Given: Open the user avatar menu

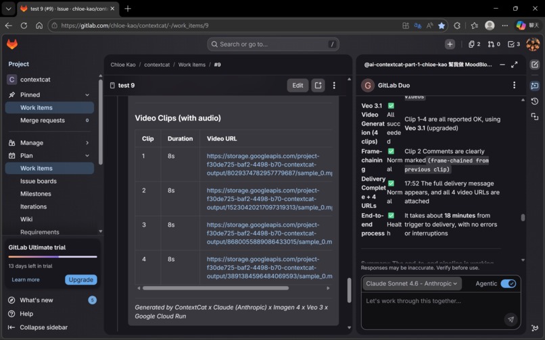Looking at the screenshot, I should click(533, 44).
